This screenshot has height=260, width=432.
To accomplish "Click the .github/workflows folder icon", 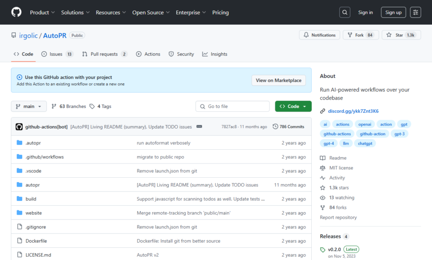I will coord(19,157).
